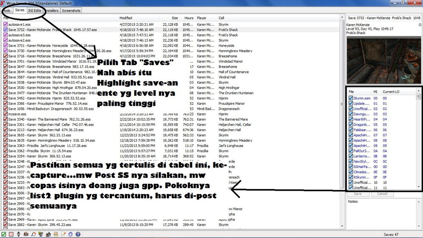The height and width of the screenshot is (238, 423).
Task: Click Save button below masters list
Action: click(358, 194)
